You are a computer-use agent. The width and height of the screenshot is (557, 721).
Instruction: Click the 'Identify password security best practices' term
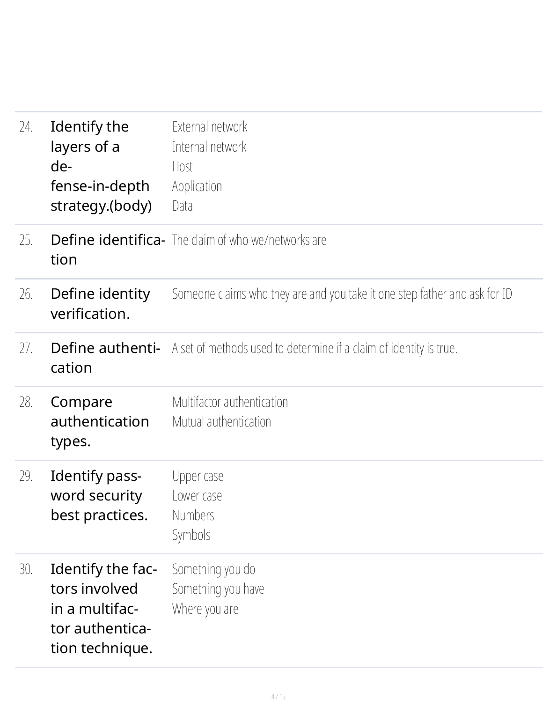click(x=98, y=495)
